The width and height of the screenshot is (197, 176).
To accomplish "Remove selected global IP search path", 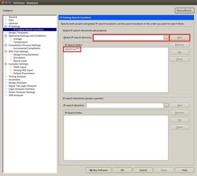I will [180, 45].
